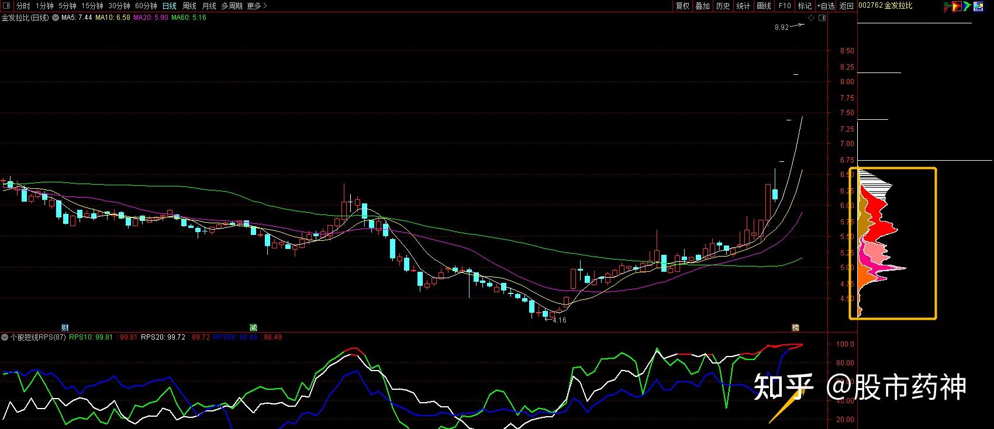
Task: Click the 个股短线RPS(87) indicator name
Action: 39,337
